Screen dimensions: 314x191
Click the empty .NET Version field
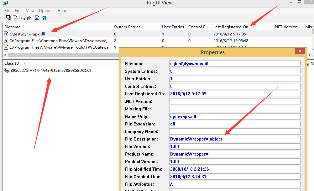pyautogui.click(x=235, y=101)
